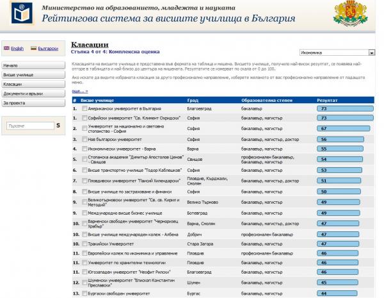This screenshot has width=384, height=298.
Task: Click city Шумен in the table
Action: tap(193, 283)
